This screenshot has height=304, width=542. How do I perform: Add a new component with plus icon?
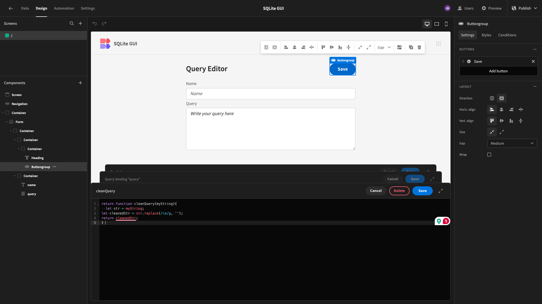[80, 83]
